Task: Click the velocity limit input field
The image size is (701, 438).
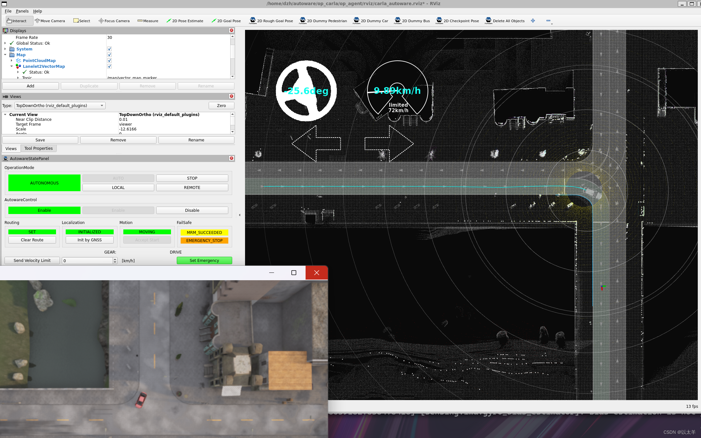Action: [x=87, y=261]
